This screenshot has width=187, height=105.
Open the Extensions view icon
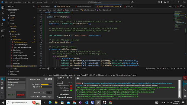pos(3,31)
